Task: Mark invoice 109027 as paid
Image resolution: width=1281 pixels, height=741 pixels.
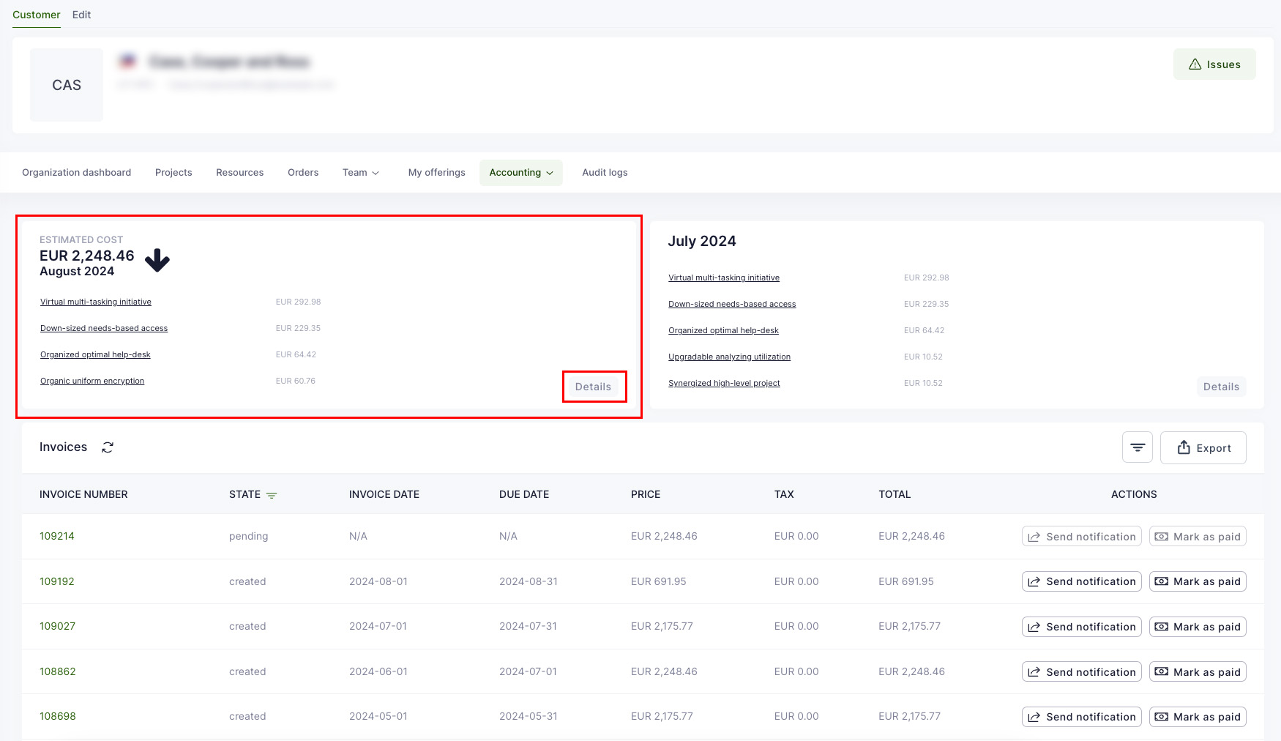Action: pyautogui.click(x=1197, y=627)
